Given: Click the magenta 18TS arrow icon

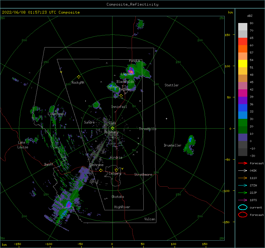Looking at the screenshot, I should [243, 200].
